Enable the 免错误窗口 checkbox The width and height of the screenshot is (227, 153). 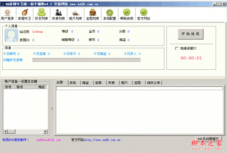pyautogui.click(x=177, y=49)
